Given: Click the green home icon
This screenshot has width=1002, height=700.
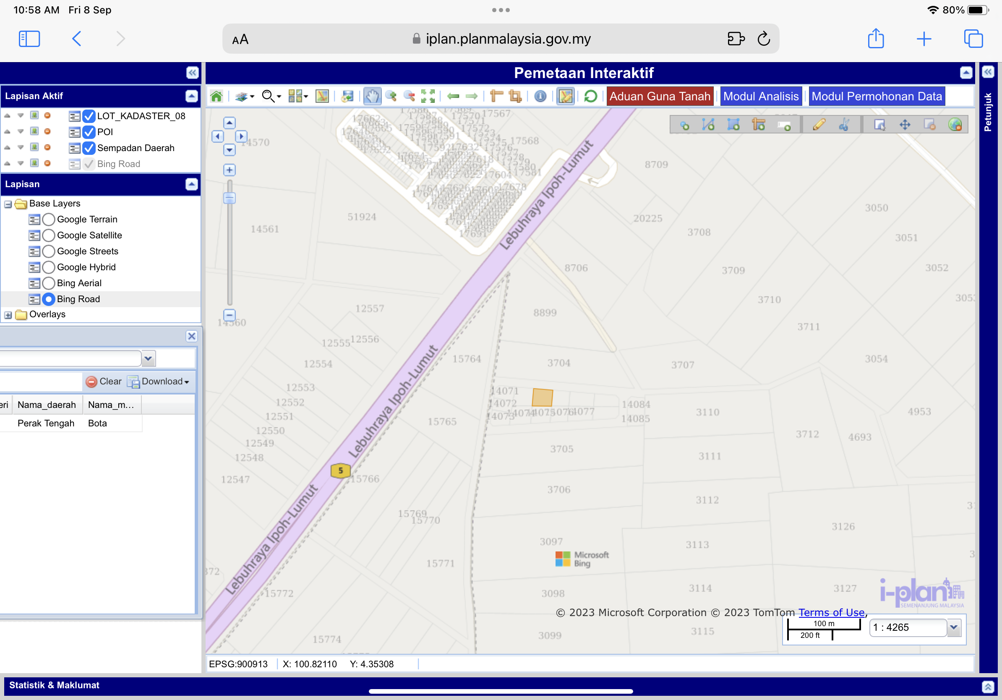Looking at the screenshot, I should coord(217,96).
